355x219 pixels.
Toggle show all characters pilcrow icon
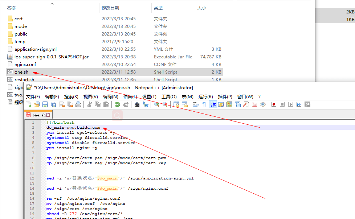204,104
